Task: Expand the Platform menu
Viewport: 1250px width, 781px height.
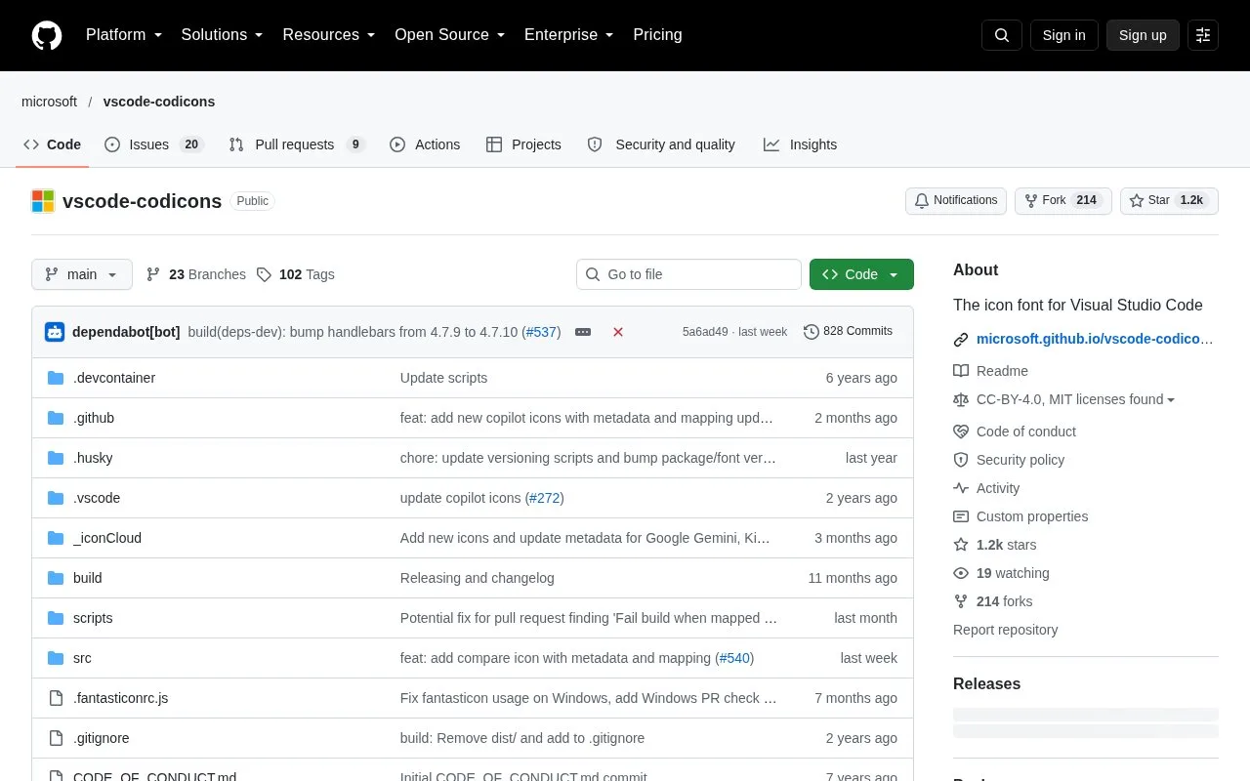Action: tap(124, 35)
